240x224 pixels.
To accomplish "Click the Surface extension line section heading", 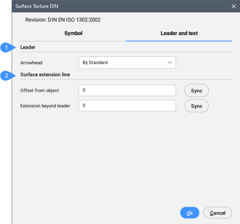I will tap(45, 75).
